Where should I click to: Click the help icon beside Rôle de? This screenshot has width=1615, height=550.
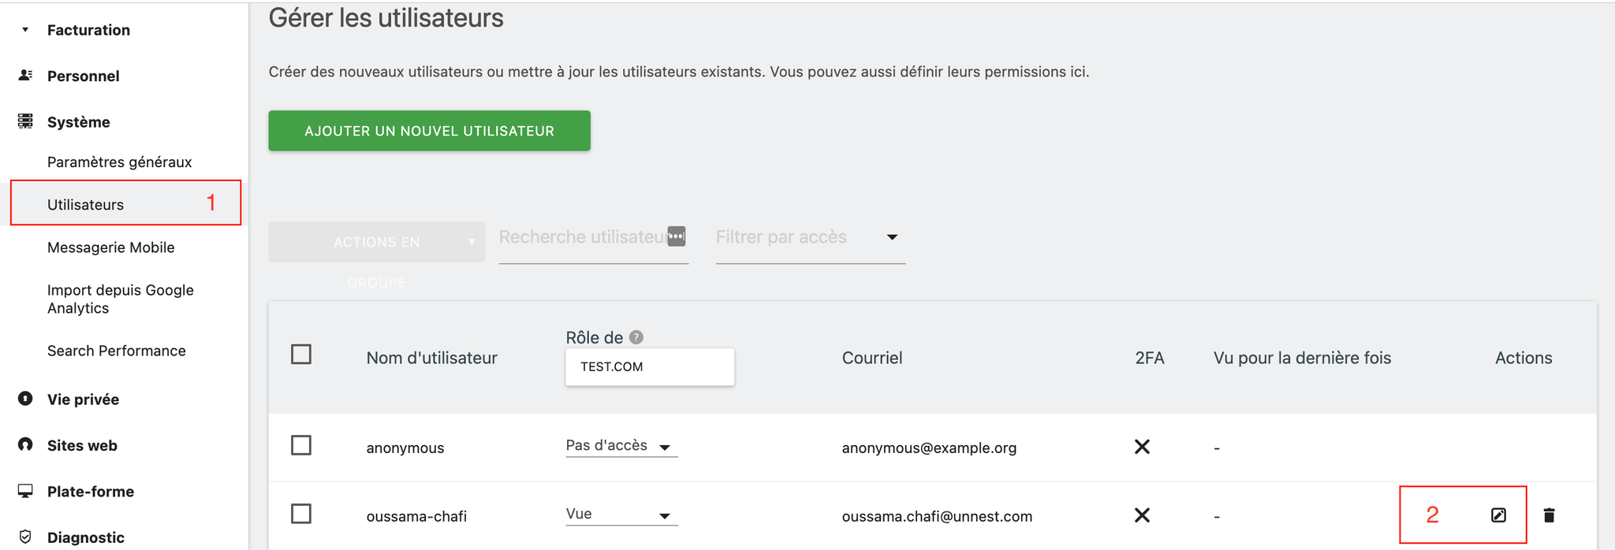(x=636, y=337)
